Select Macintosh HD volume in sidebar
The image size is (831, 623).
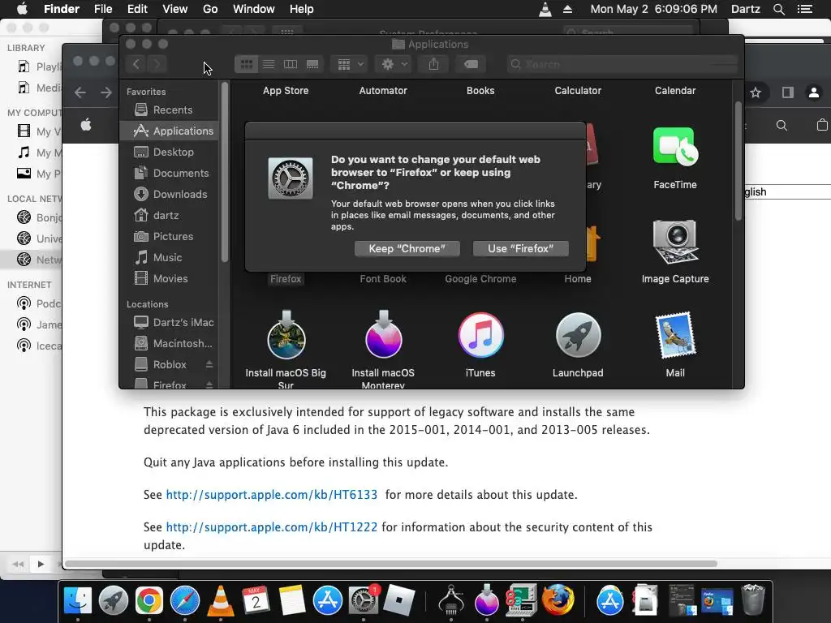(x=170, y=343)
